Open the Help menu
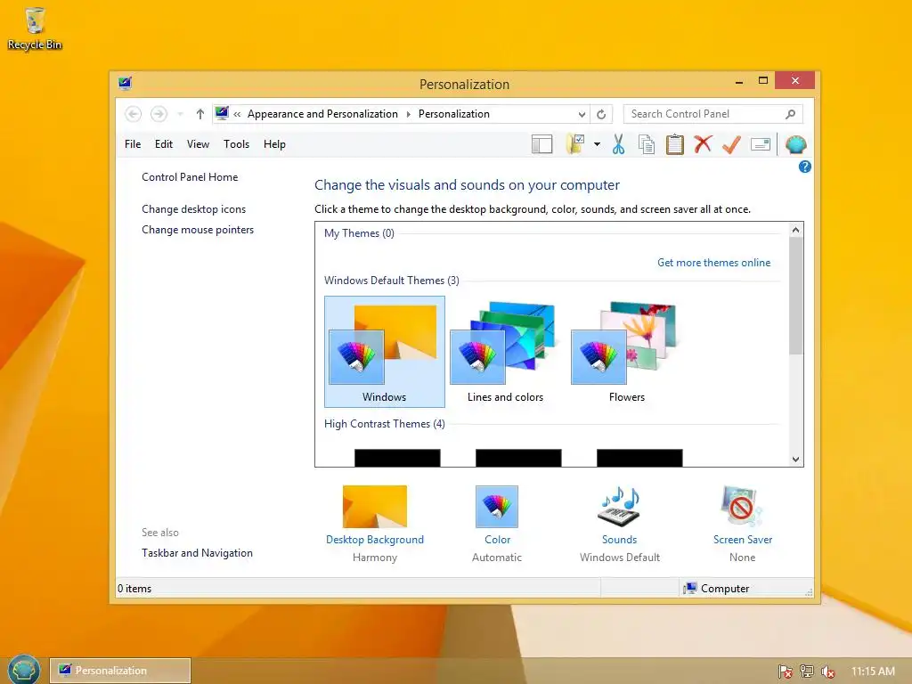 point(274,144)
